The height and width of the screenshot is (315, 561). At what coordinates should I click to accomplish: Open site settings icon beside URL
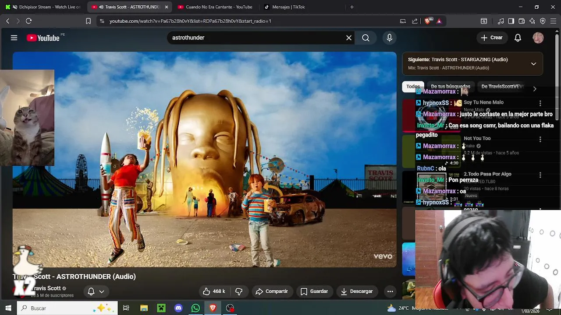click(102, 21)
